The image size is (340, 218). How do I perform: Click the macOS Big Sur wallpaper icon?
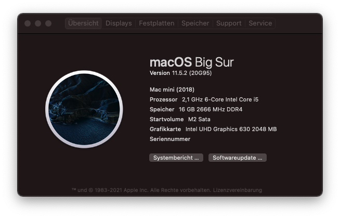click(84, 109)
